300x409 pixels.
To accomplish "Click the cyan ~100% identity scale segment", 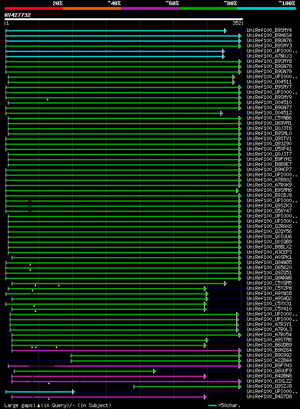I will (x=266, y=8).
